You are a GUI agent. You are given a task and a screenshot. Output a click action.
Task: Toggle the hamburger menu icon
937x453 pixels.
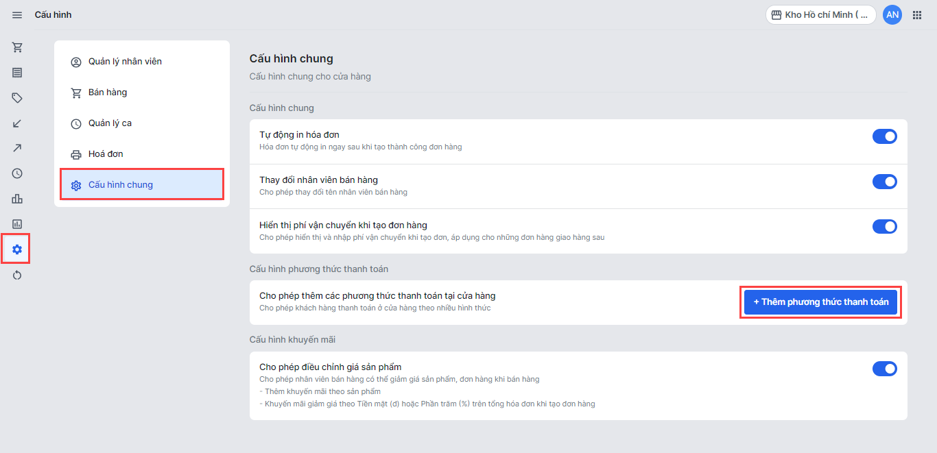(17, 15)
